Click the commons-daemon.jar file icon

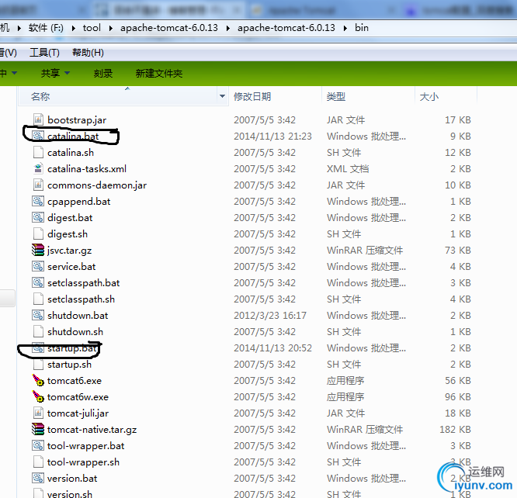click(38, 185)
